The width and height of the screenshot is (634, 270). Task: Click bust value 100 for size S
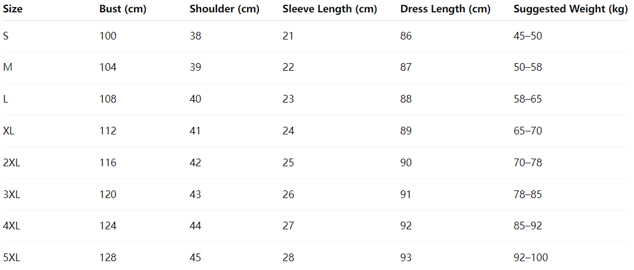[x=108, y=36]
